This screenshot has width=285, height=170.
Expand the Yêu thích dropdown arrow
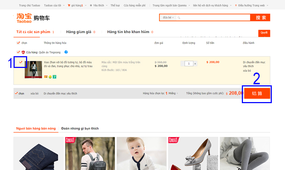pyautogui.click(x=107, y=5)
